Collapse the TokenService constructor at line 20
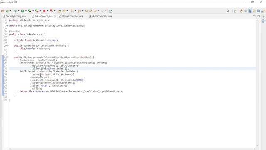 click(x=7, y=46)
